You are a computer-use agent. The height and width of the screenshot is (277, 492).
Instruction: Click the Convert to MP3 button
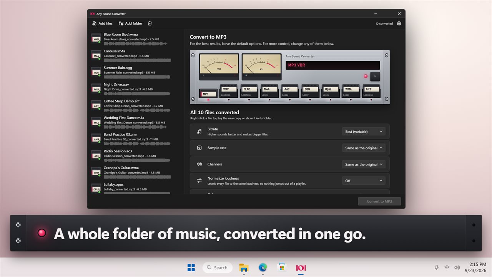(379, 201)
